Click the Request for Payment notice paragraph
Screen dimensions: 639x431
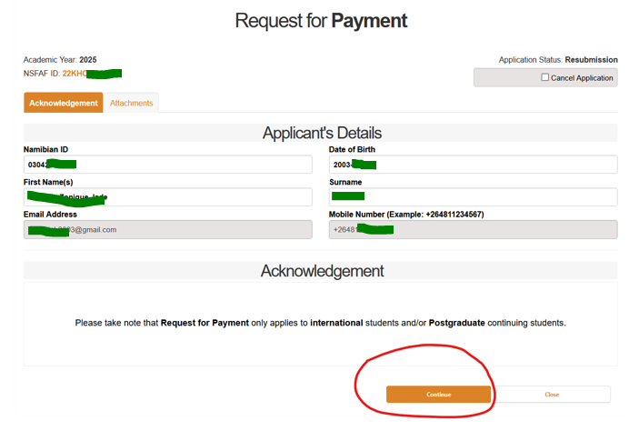pos(320,323)
